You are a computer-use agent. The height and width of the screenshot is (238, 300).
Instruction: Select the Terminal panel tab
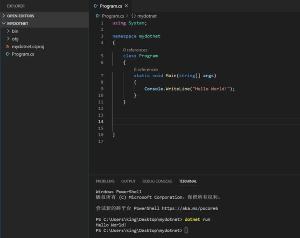[188, 181]
